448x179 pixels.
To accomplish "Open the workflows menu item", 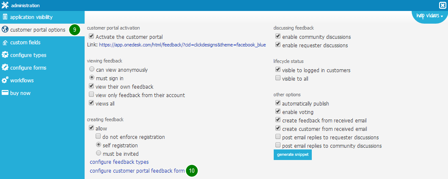I will [x=22, y=80].
